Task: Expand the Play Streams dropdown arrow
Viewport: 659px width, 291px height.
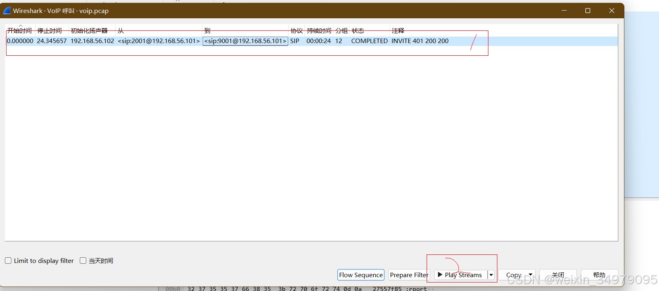Action: tap(491, 275)
